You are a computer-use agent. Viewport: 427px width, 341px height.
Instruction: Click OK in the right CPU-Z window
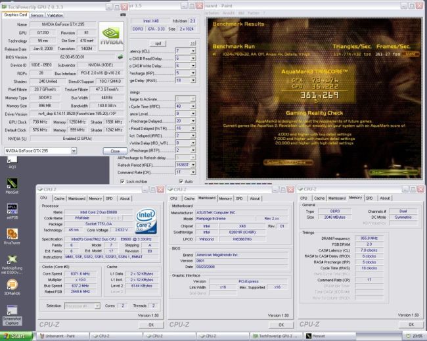[x=411, y=325]
